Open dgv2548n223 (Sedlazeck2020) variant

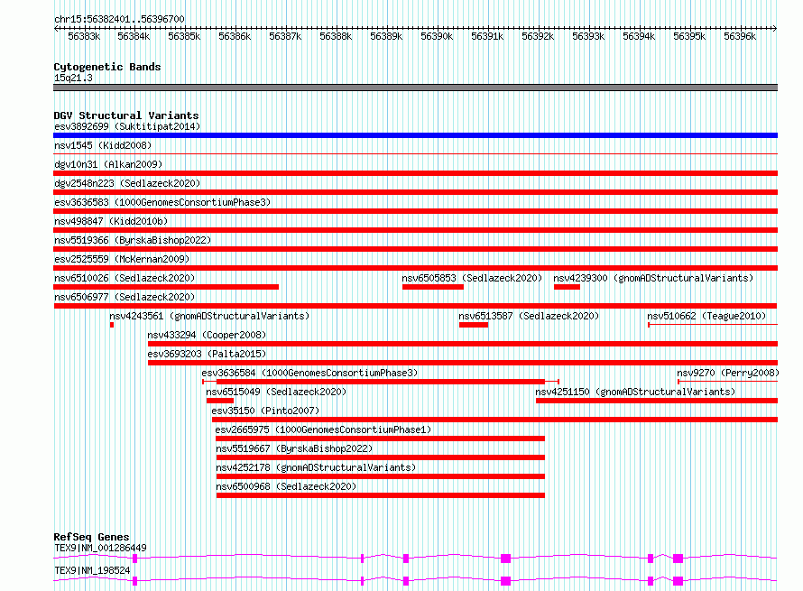click(127, 183)
